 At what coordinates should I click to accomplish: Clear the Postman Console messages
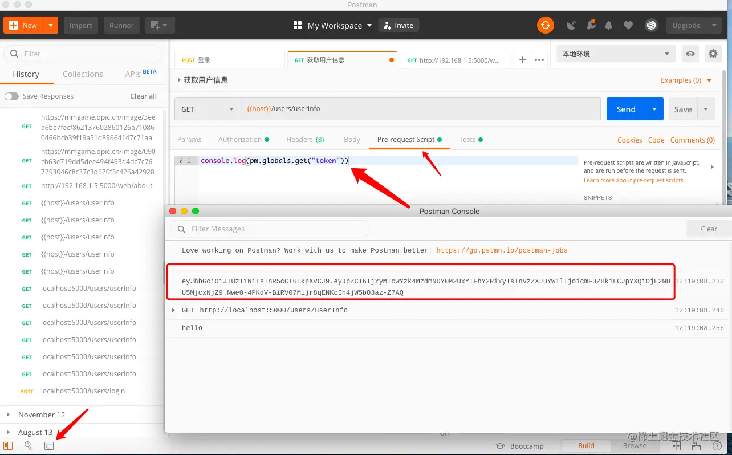(709, 229)
